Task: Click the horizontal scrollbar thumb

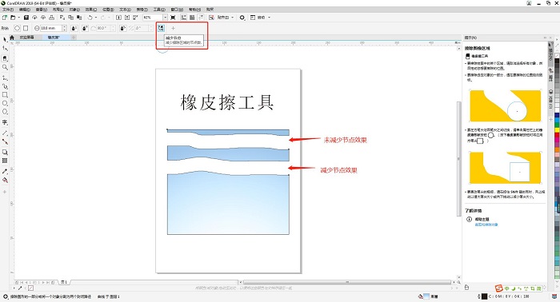Action: pos(346,282)
